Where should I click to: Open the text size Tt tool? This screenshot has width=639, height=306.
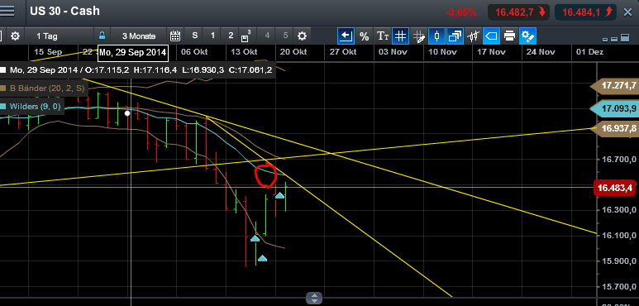point(382,36)
